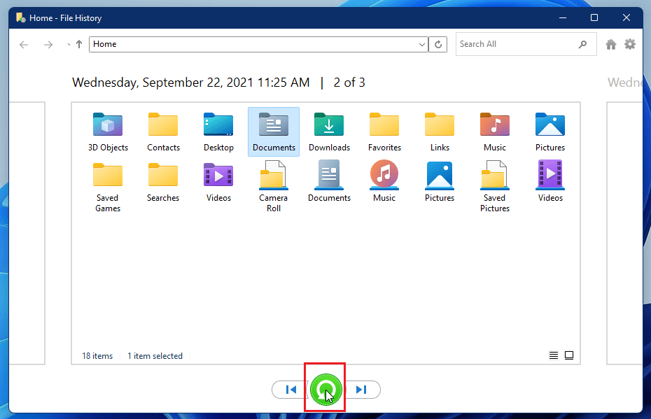Switch to details list view
This screenshot has height=419, width=651.
click(554, 355)
